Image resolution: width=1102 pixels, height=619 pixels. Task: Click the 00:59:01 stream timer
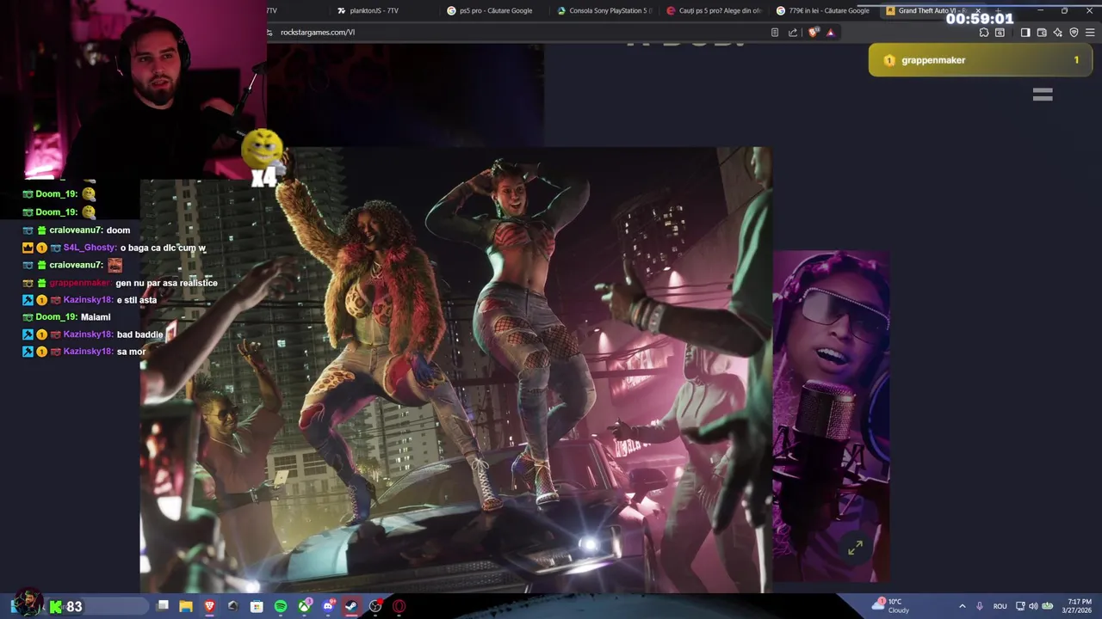coord(980,19)
